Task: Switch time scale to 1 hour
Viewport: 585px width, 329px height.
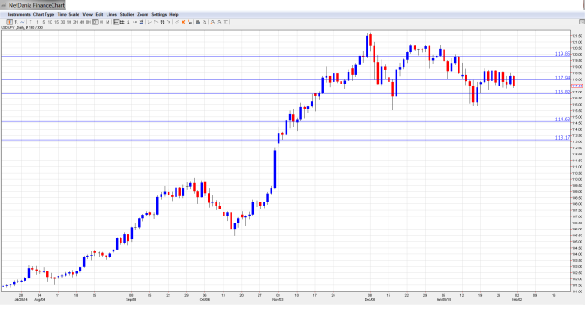Action: pos(69,23)
